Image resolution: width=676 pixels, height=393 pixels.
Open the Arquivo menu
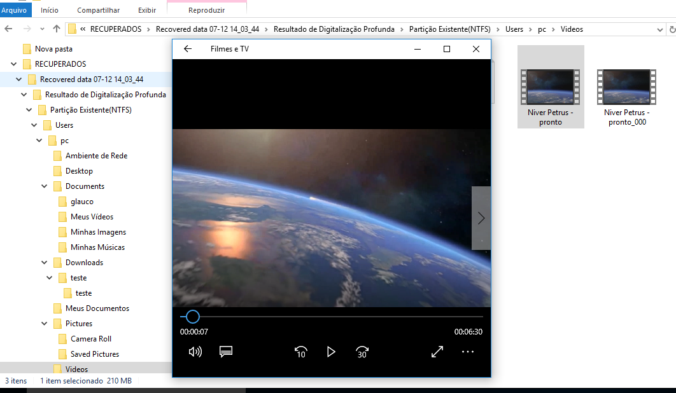(x=14, y=10)
